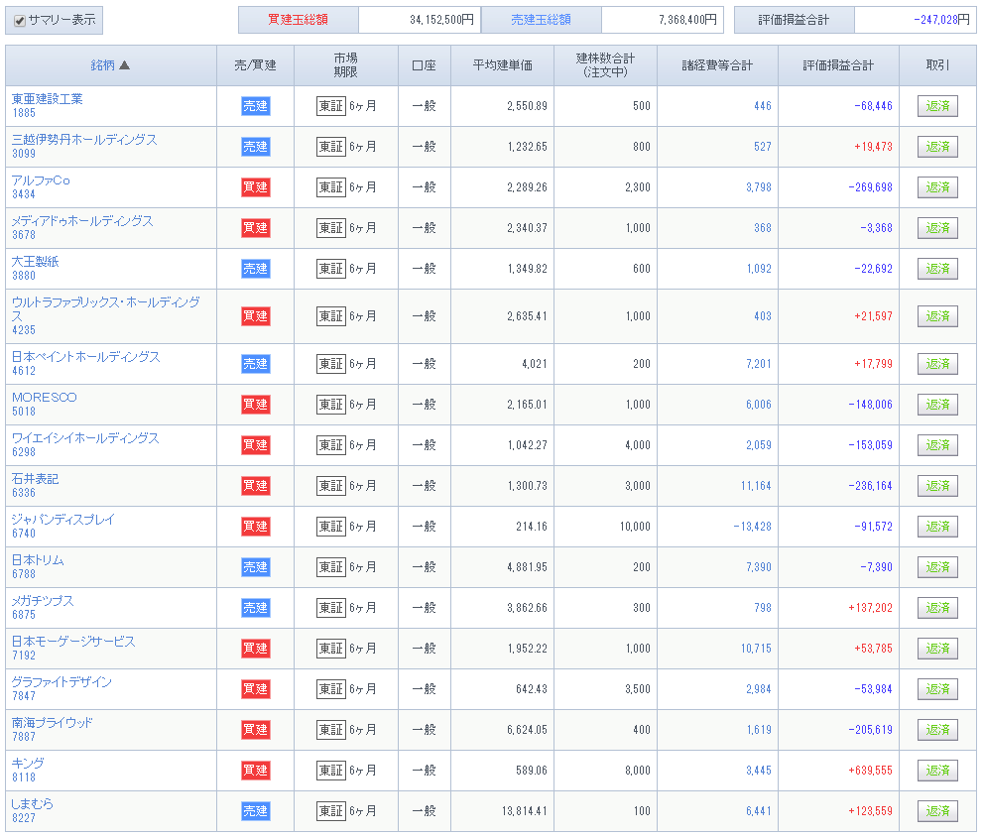Open fees value -13,428 for ジャパンディスプレイ
This screenshot has height=837, width=984.
pyautogui.click(x=753, y=527)
